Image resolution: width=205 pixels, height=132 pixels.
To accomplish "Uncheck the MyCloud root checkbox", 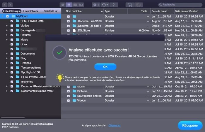I will coord(7,16).
